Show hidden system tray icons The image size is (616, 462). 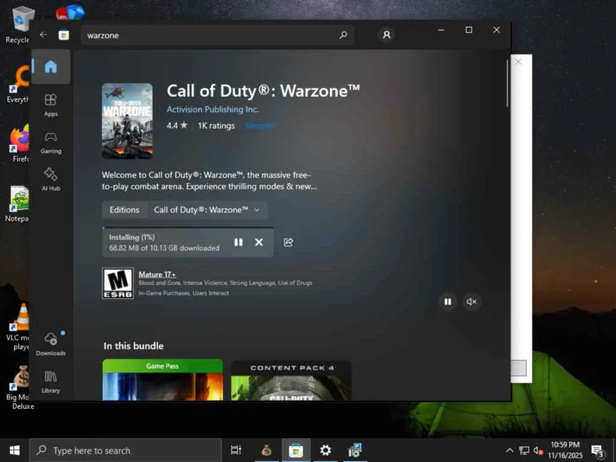click(509, 450)
